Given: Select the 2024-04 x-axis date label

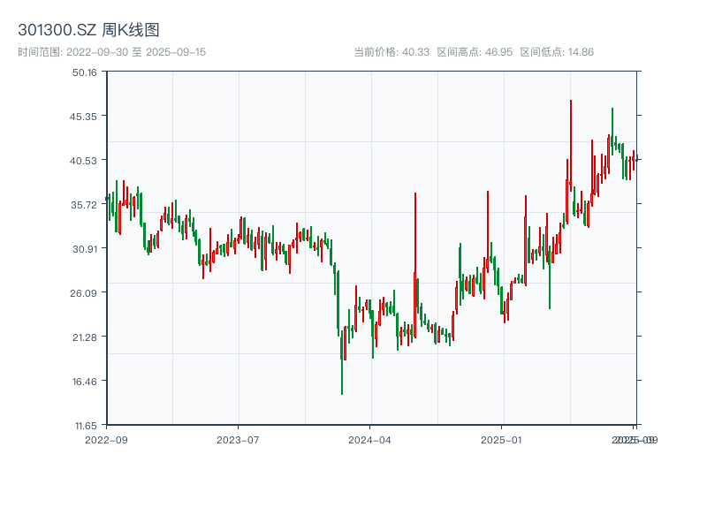Looking at the screenshot, I should click(x=370, y=439).
